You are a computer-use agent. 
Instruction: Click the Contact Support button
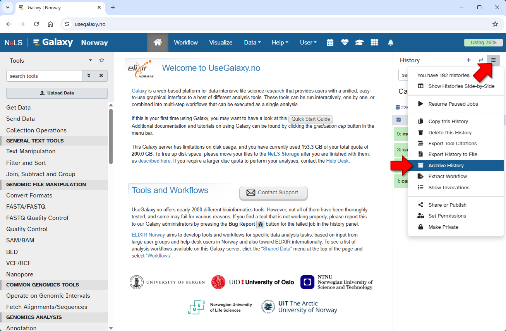coord(273,192)
